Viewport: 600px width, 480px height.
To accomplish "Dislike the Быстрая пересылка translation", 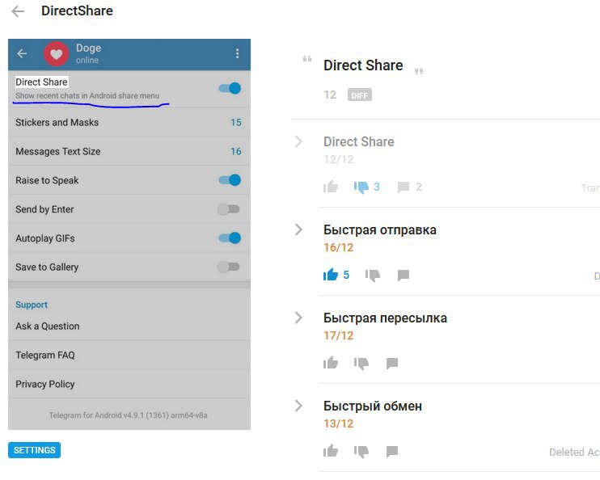I will [x=361, y=363].
